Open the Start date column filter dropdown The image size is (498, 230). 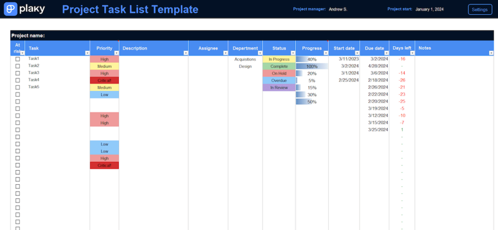pyautogui.click(x=357, y=53)
